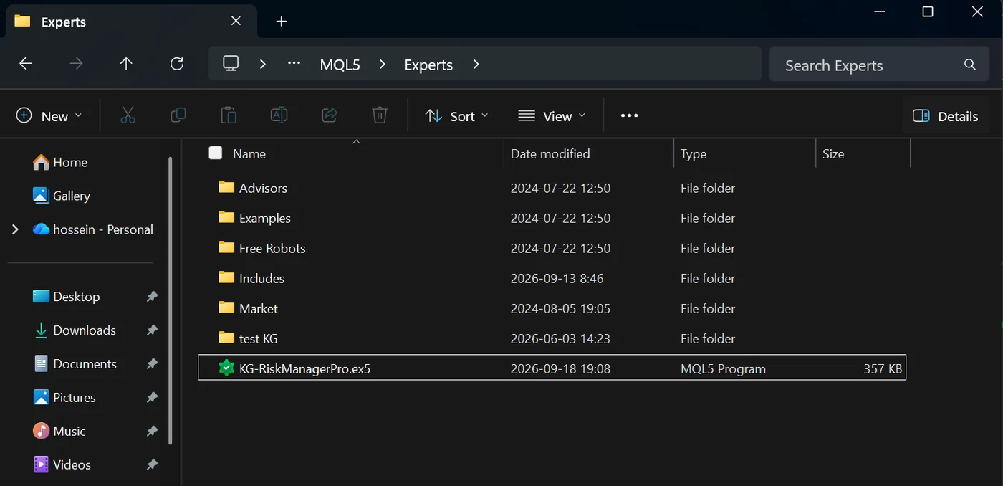Open Documents in the navigation pane

(75, 363)
